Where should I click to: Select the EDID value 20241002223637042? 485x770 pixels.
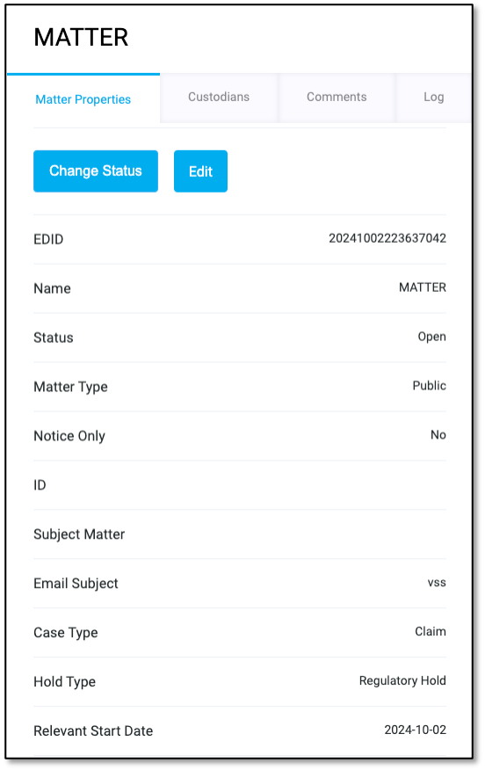pos(387,238)
